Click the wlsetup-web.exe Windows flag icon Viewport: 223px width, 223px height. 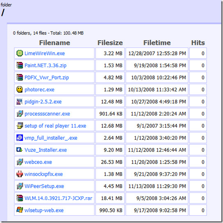(20, 210)
